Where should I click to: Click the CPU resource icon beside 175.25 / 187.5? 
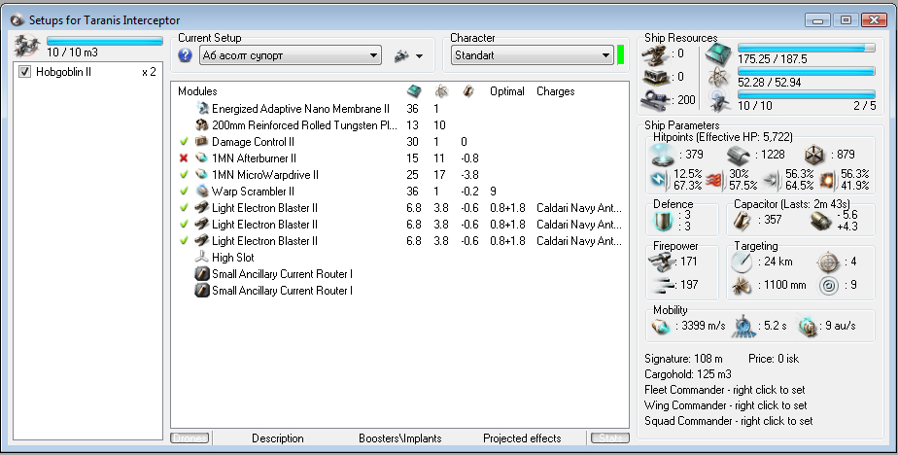click(718, 53)
